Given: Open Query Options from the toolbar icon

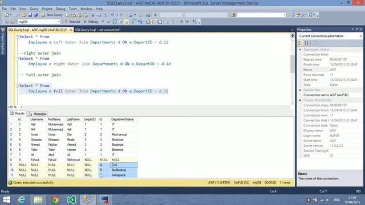Looking at the screenshot, I should [x=121, y=22].
